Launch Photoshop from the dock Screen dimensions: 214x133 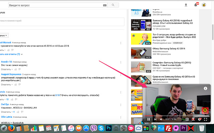point(109,128)
